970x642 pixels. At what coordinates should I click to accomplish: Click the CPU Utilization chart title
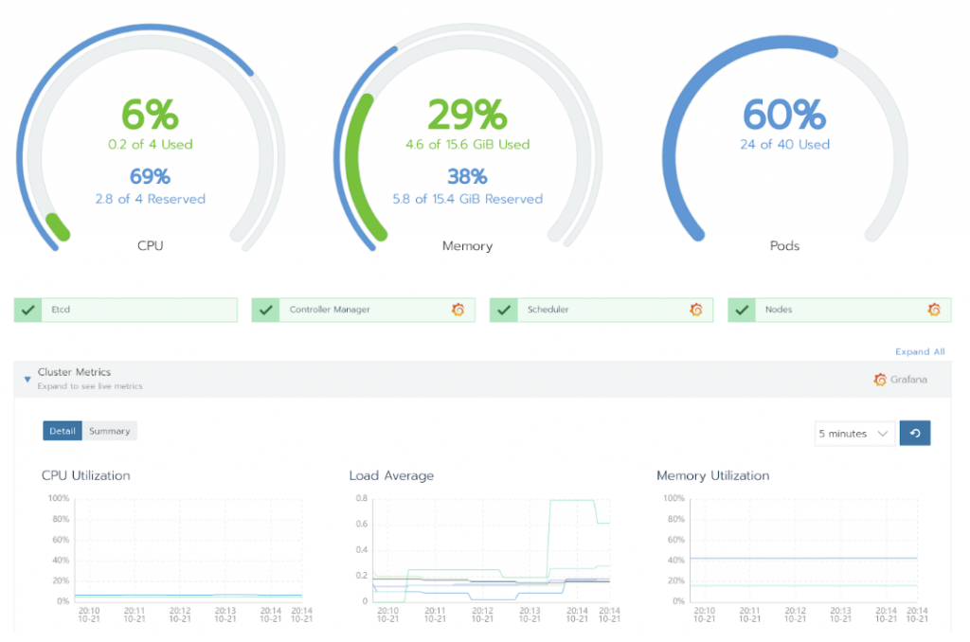click(x=86, y=475)
